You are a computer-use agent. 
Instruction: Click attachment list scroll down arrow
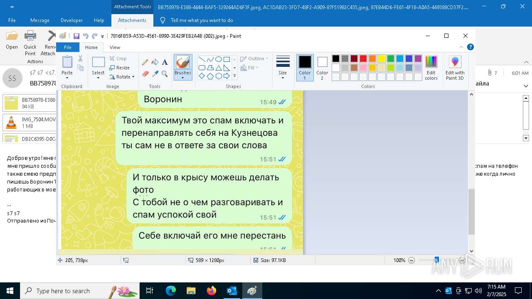(526, 138)
